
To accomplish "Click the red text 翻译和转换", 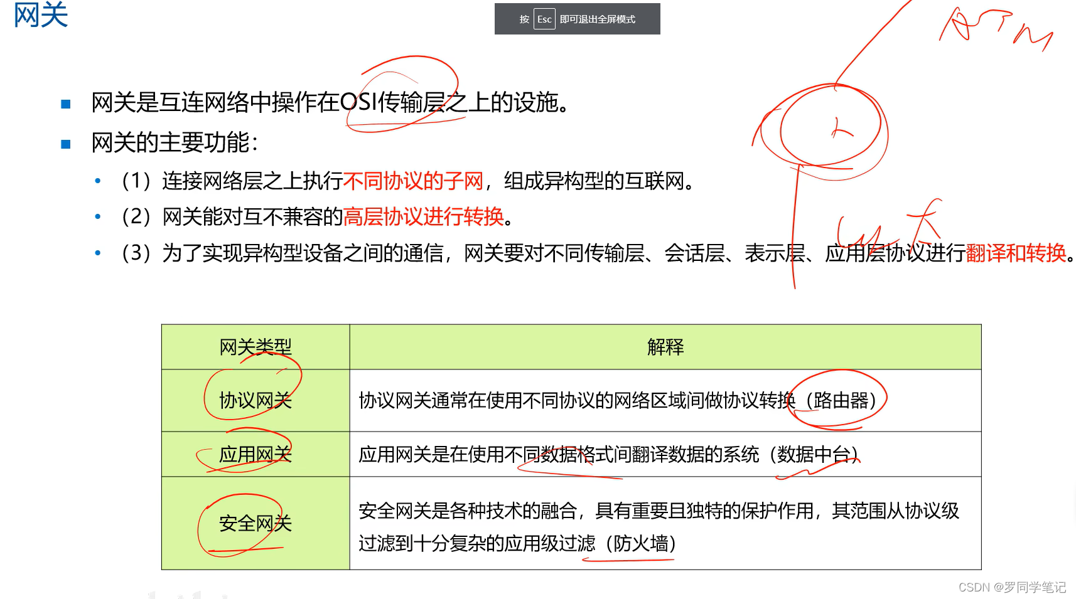I will [x=1016, y=253].
